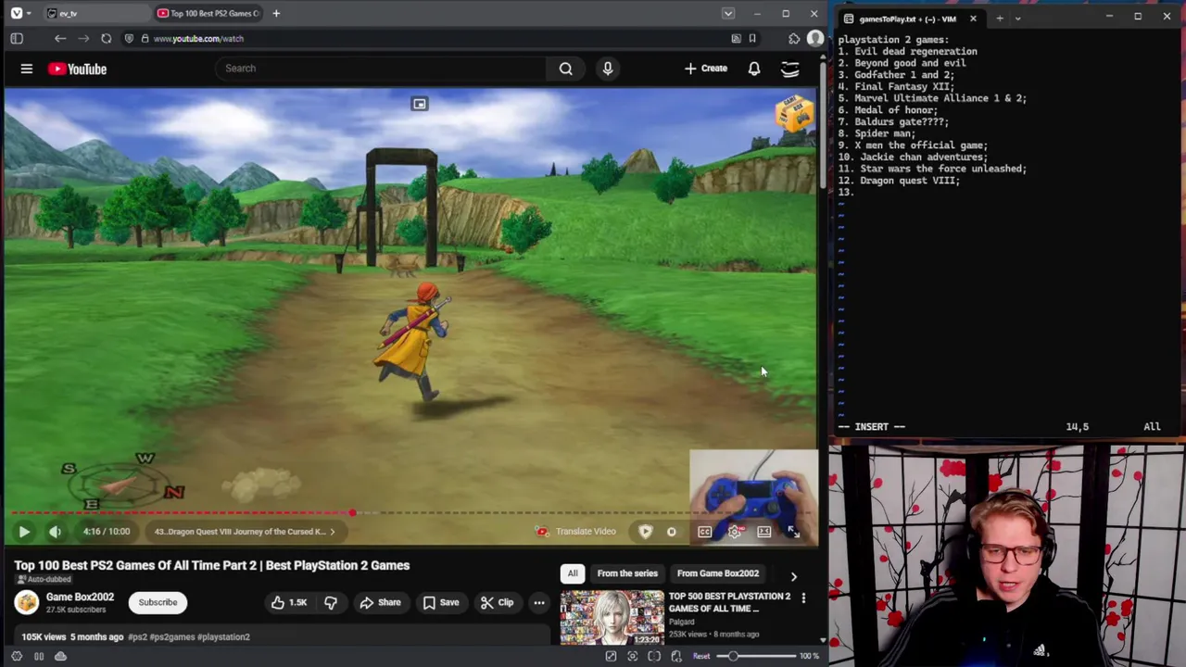
Task: Adjust the page zoom slider
Action: [755, 656]
